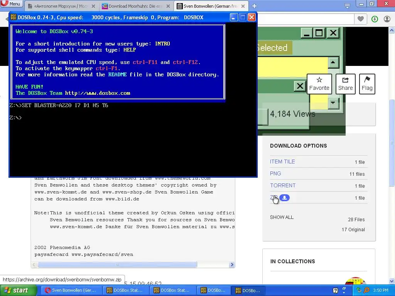Open the browser account profile icon
The width and height of the screenshot is (395, 296).
pyautogui.click(x=387, y=19)
